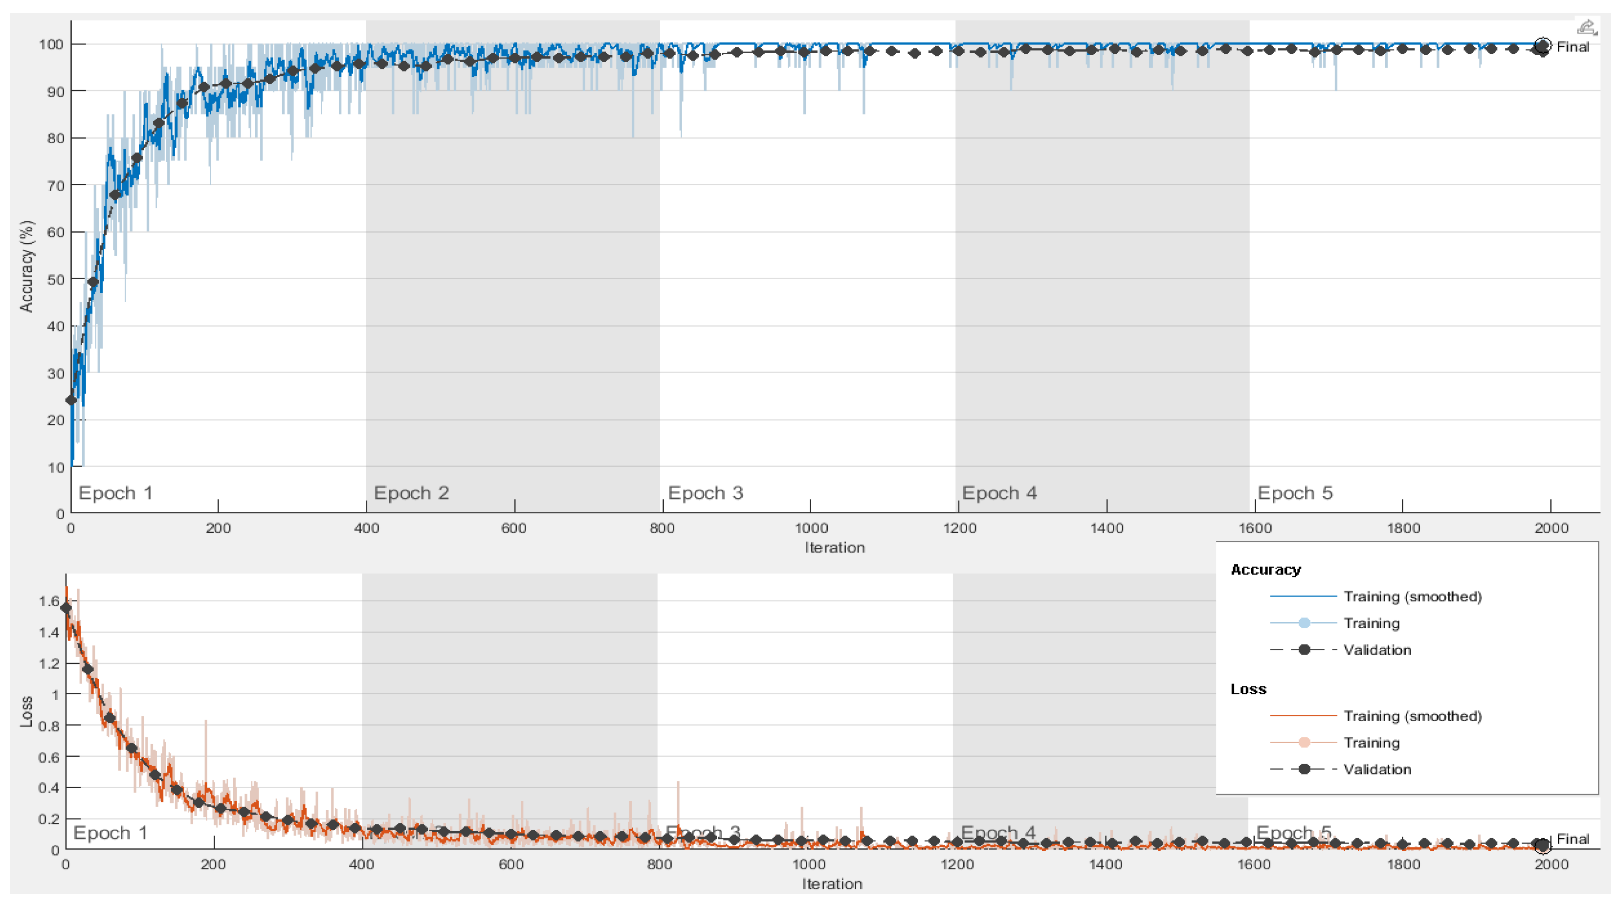
Task: Click 'Epoch 1' label in loss plot
Action: pos(110,833)
